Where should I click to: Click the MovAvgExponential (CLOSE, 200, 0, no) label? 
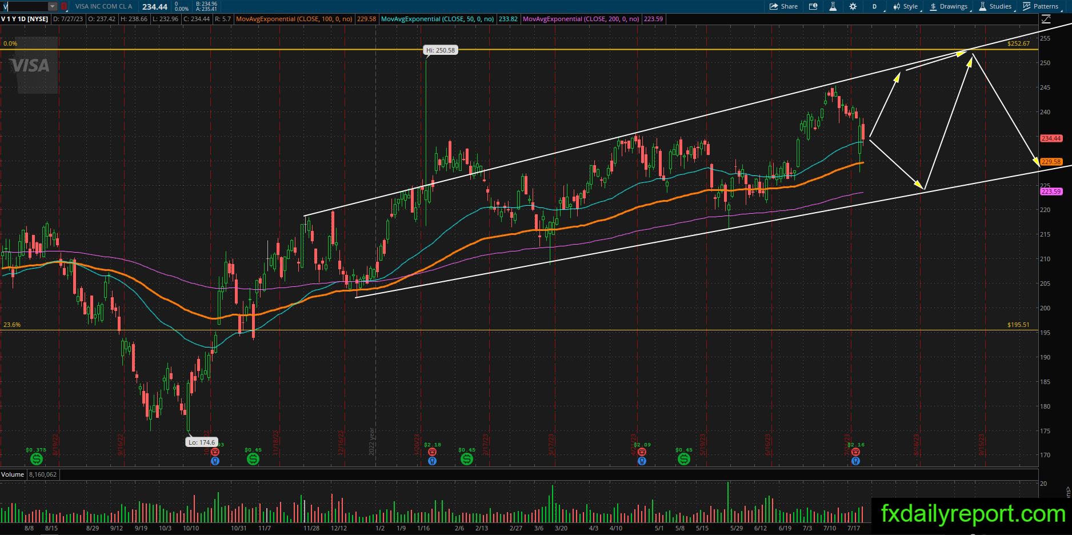pos(581,19)
